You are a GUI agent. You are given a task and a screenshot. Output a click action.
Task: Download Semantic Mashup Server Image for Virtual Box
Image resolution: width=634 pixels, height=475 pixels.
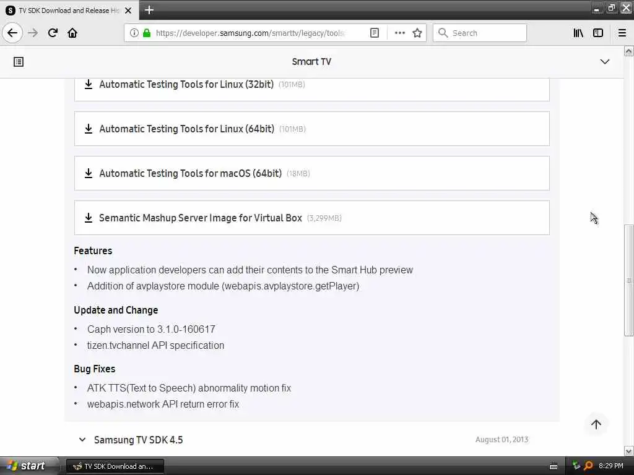[x=201, y=218]
